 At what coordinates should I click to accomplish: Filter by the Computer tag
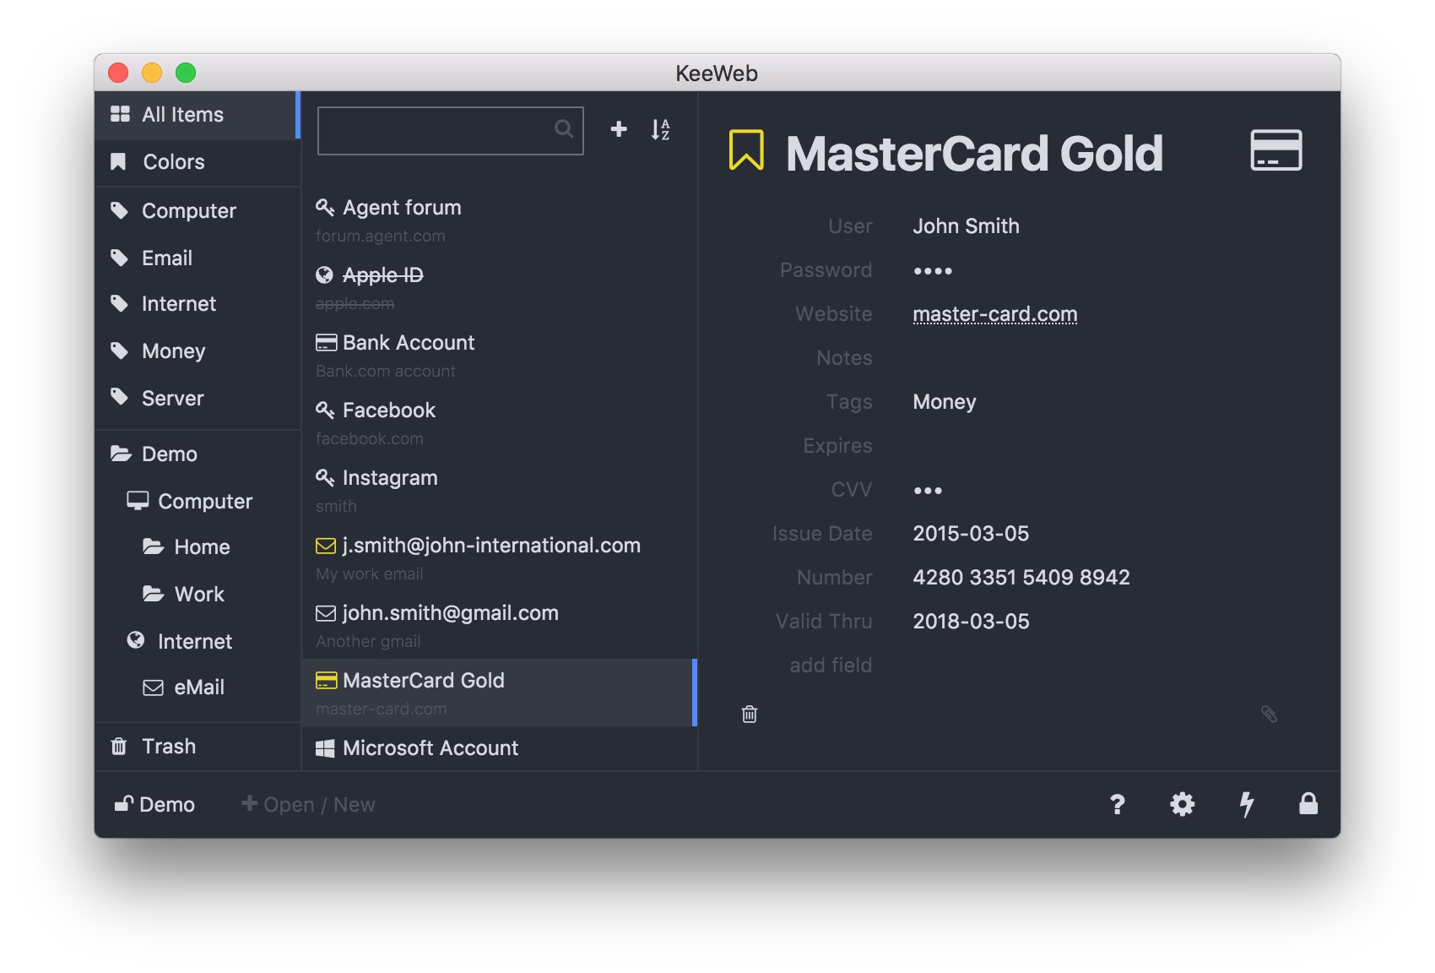(x=198, y=211)
